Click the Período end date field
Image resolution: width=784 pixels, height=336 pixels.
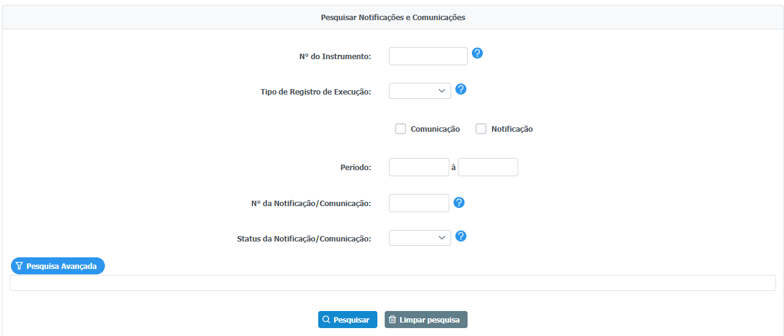pos(488,167)
